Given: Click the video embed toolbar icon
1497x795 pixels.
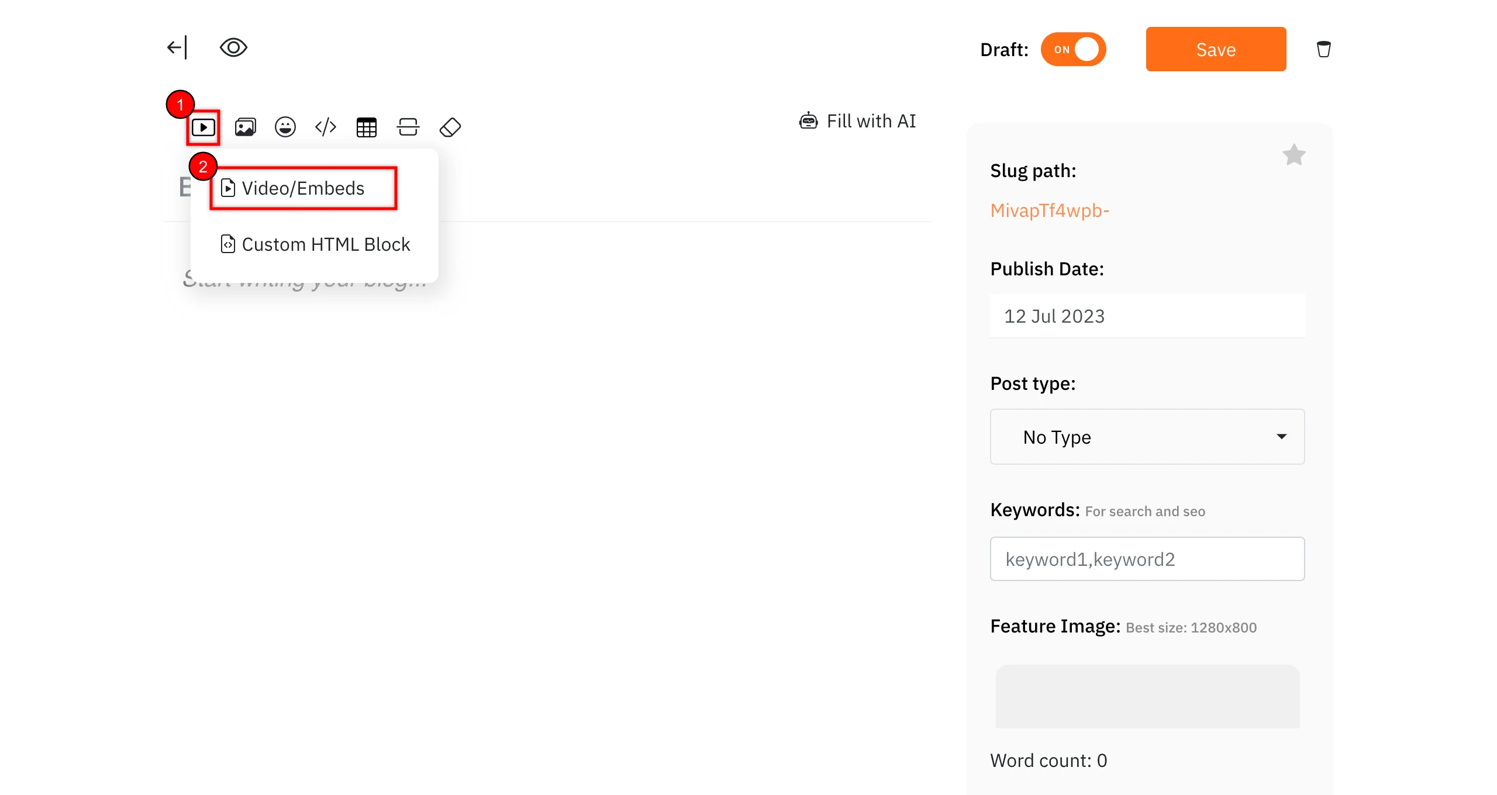Looking at the screenshot, I should [x=203, y=127].
